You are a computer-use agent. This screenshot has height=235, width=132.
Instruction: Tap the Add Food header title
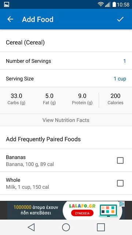click(38, 19)
